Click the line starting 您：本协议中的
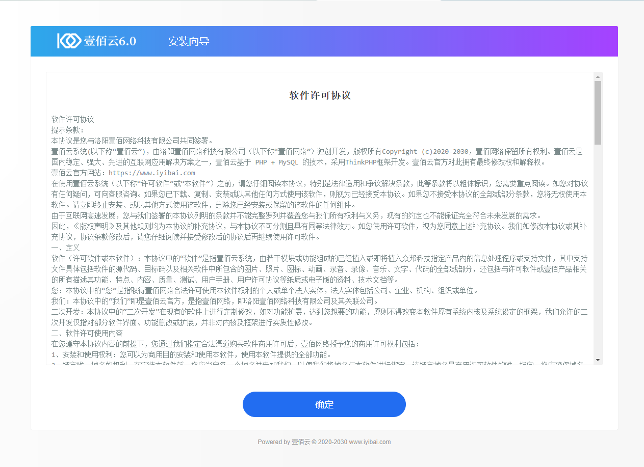The image size is (644, 467). (265, 290)
